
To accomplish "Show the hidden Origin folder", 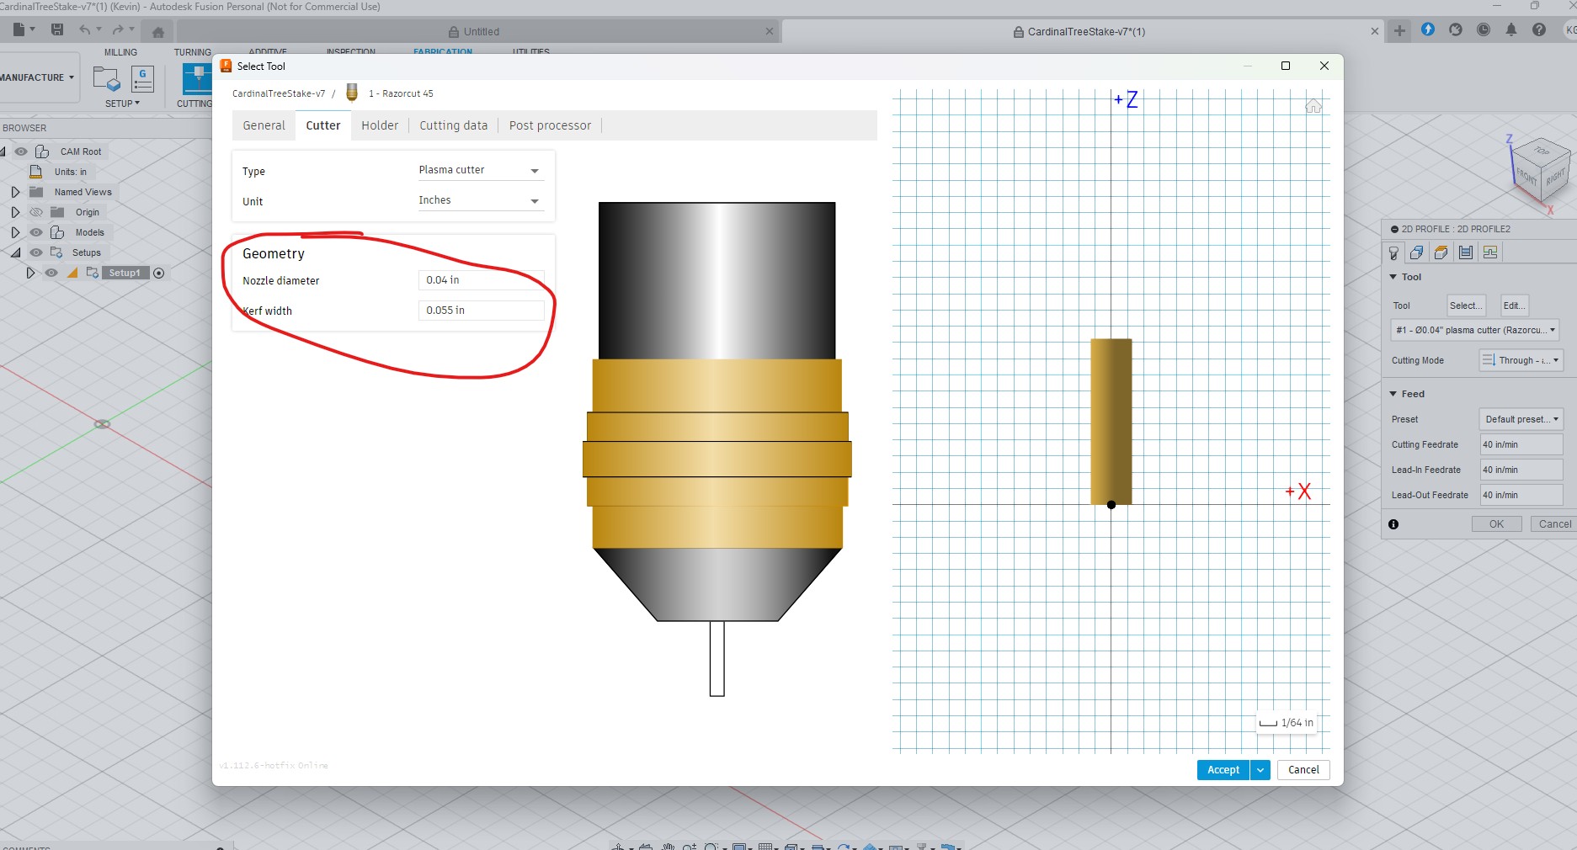I will tap(36, 212).
